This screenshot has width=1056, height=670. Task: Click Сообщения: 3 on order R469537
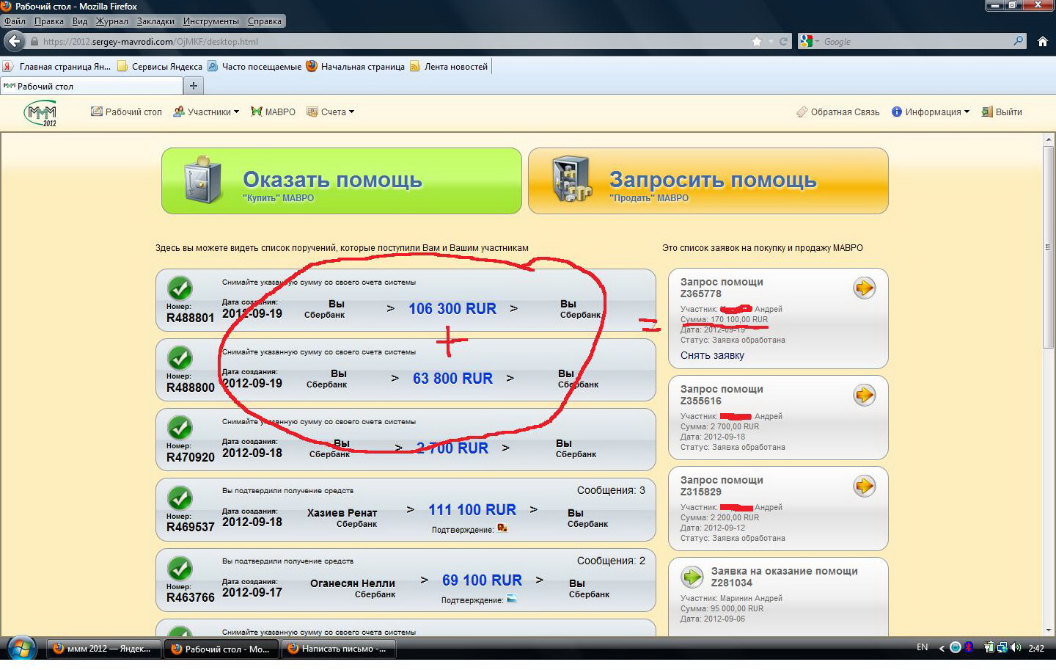tap(611, 490)
